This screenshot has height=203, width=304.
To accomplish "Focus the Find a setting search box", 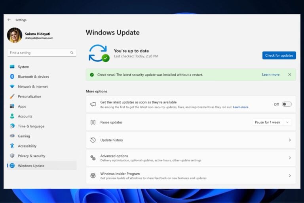I will point(42,53).
